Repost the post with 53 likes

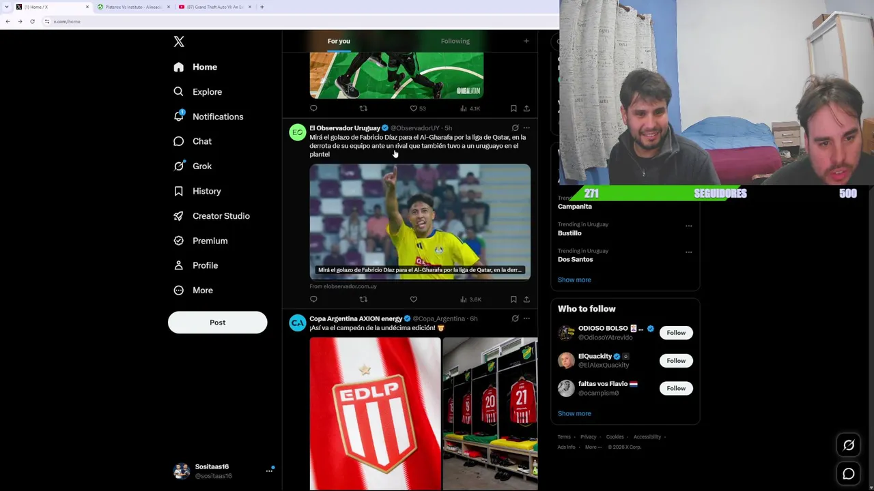363,108
